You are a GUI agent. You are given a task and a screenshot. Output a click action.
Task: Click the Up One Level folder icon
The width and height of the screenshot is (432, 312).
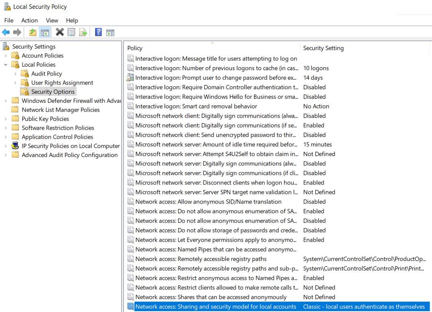(x=33, y=33)
